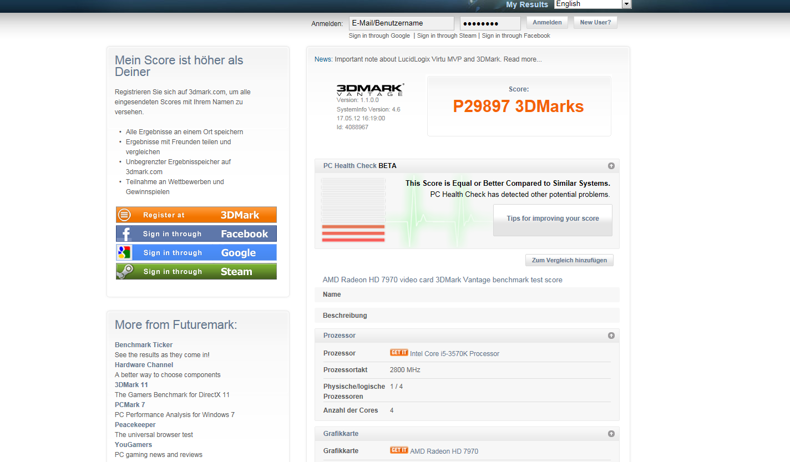Click the PC Health Check bar graph

click(353, 210)
